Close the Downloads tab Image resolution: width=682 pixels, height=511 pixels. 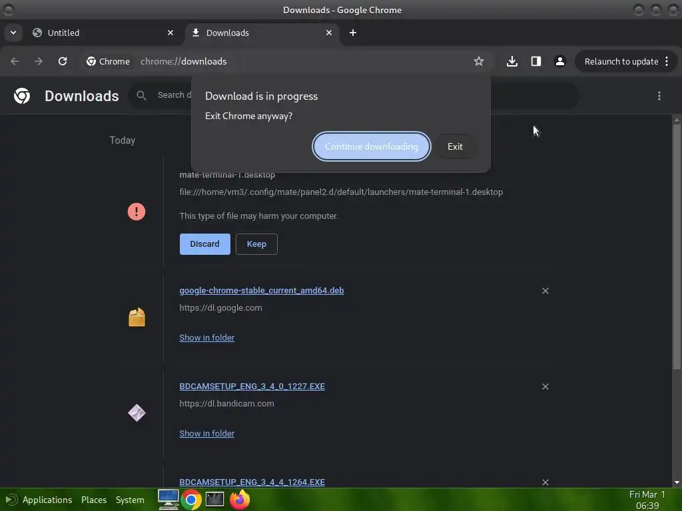[329, 33]
